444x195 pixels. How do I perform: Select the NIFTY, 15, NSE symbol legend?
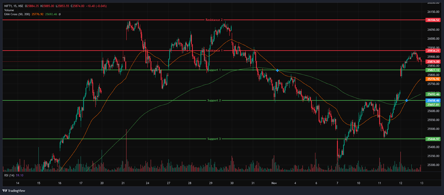pos(14,6)
